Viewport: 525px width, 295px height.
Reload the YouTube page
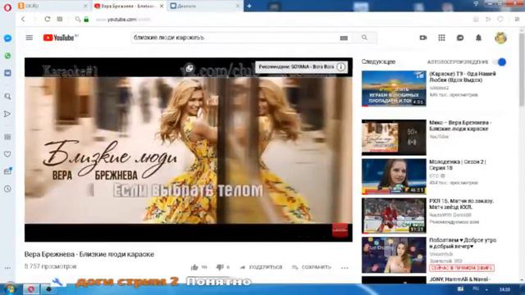click(x=48, y=19)
